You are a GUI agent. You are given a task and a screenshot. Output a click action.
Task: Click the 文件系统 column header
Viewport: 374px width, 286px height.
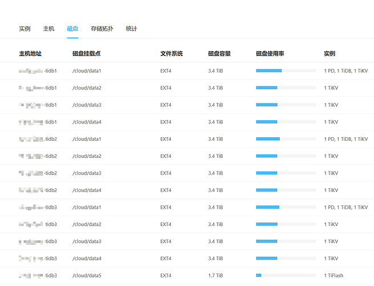coord(171,54)
